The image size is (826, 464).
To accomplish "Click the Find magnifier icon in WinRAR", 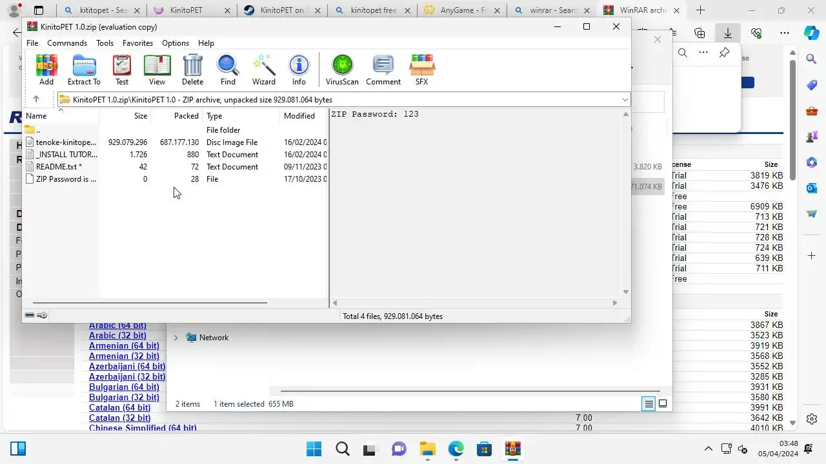I will tap(228, 70).
